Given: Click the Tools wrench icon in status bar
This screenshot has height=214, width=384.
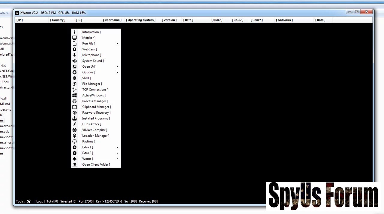Looking at the screenshot, I should (x=29, y=201).
